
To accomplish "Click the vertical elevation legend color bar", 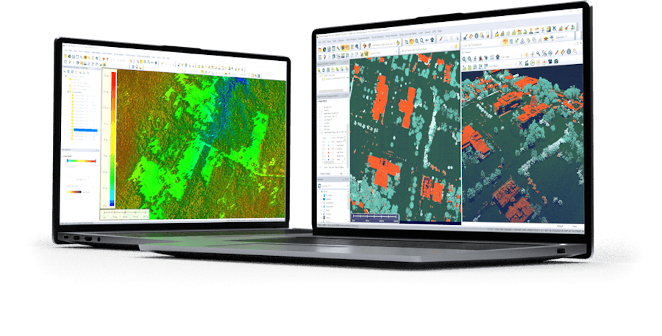I will coord(113,139).
